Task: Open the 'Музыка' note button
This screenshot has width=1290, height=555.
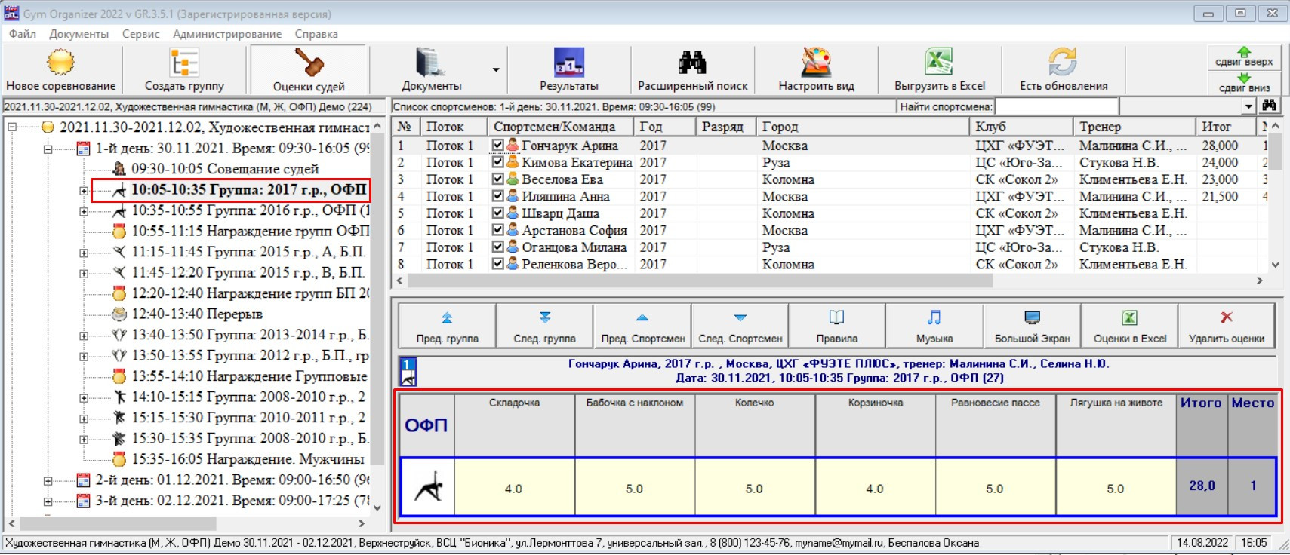Action: pyautogui.click(x=934, y=326)
